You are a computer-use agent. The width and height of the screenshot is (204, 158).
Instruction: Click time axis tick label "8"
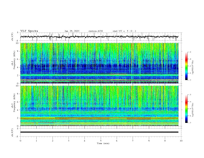pos(149,141)
